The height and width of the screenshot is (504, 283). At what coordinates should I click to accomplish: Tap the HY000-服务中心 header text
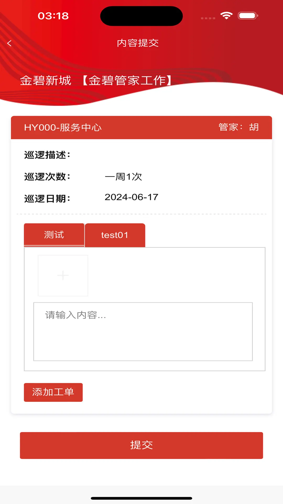63,128
